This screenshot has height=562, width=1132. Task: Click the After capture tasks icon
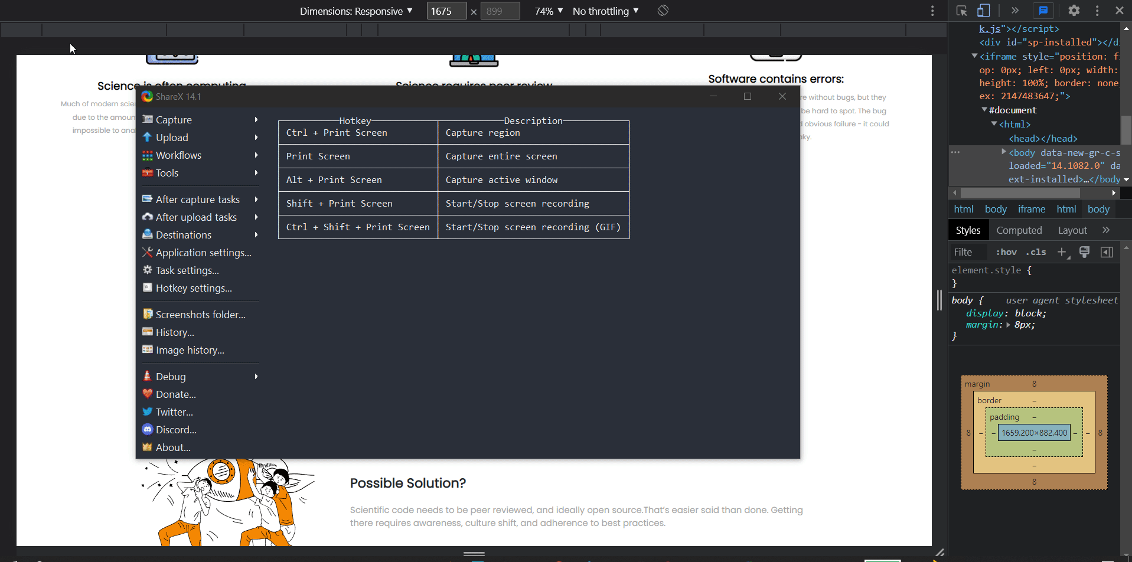(x=148, y=199)
